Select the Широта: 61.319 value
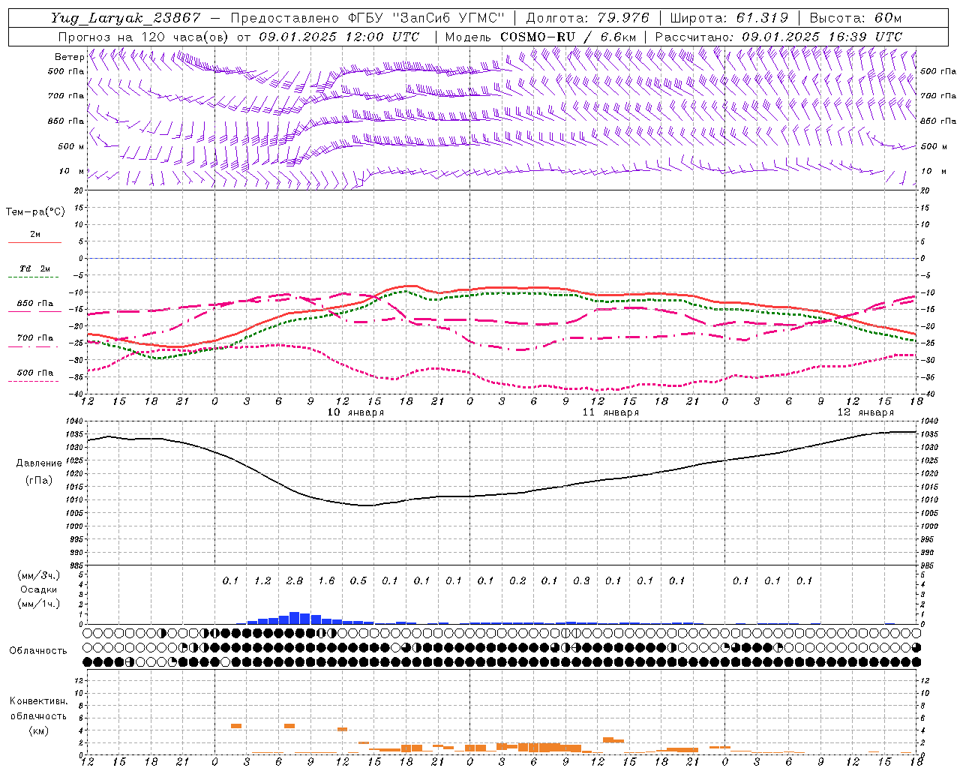 pos(729,18)
